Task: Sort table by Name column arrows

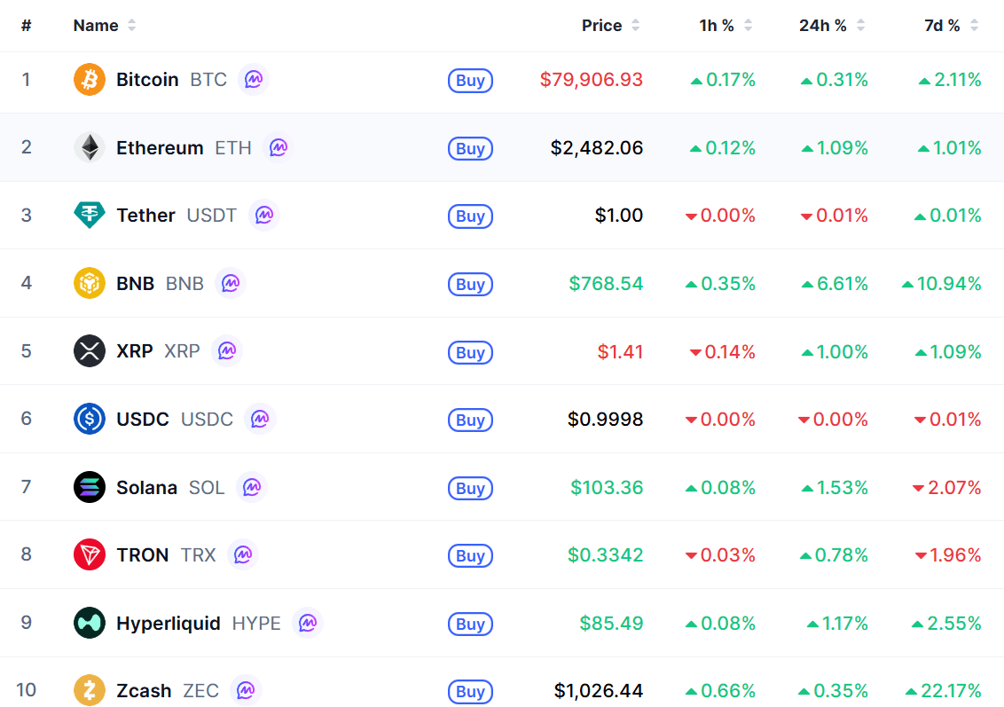Action: coord(132,26)
